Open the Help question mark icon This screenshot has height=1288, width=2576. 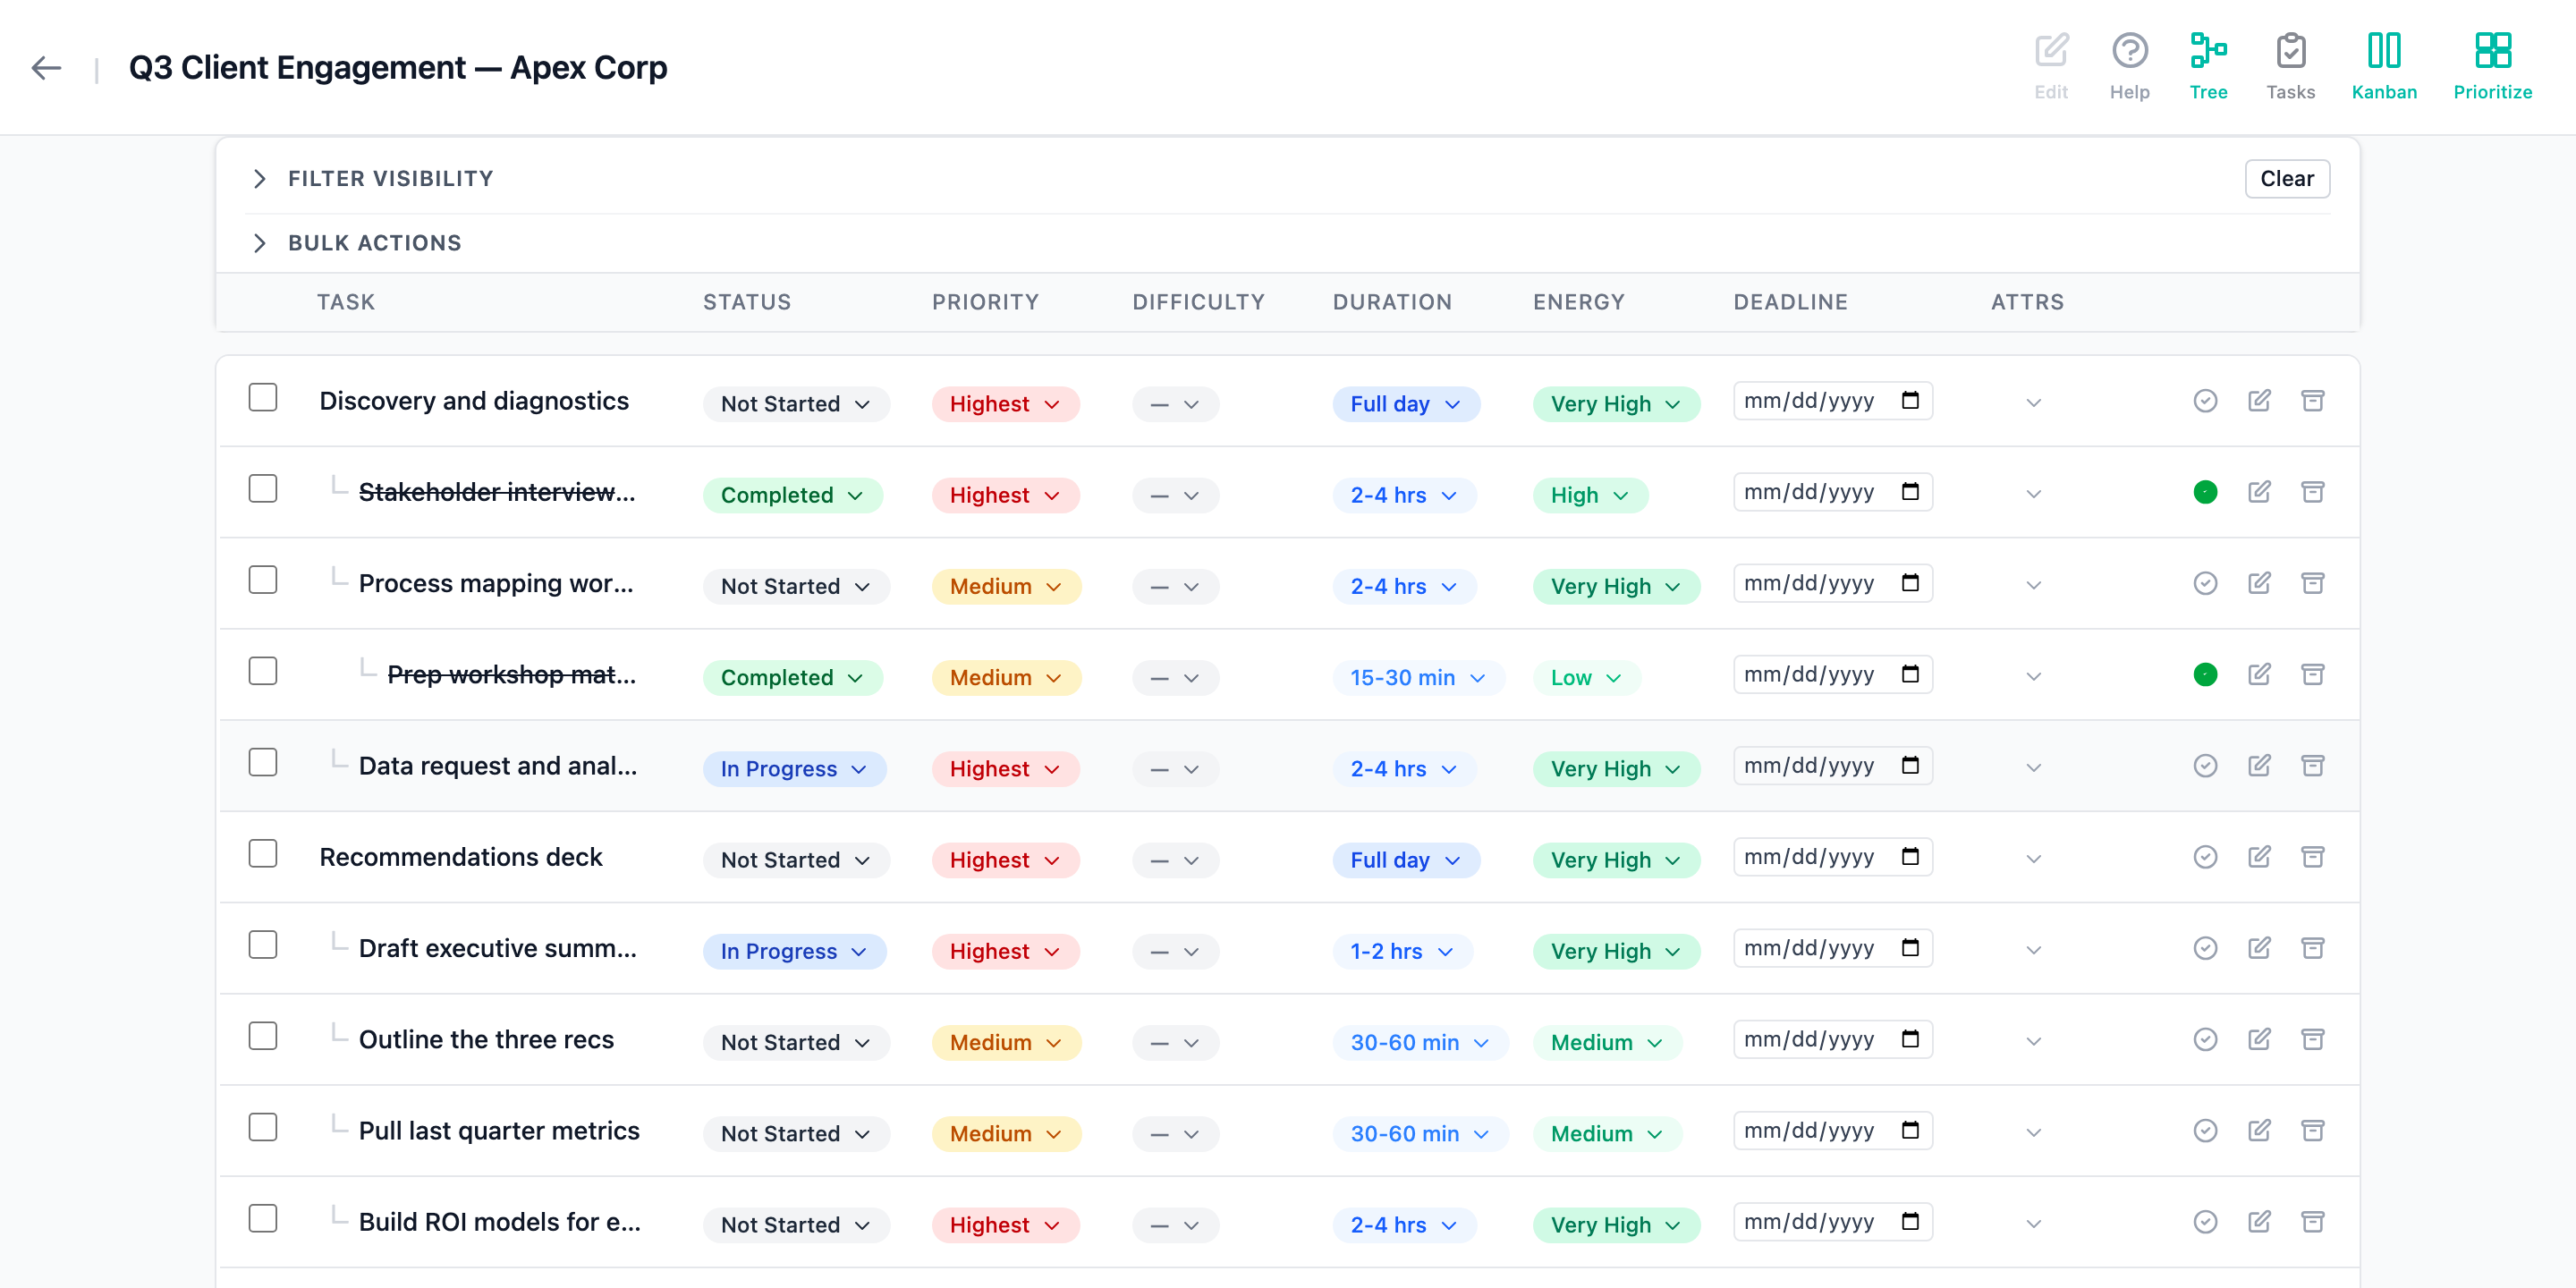(x=2129, y=67)
